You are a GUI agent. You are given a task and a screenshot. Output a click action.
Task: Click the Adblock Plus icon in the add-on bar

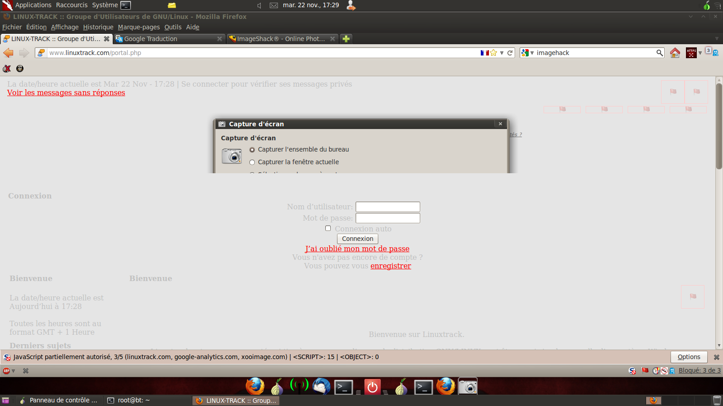coord(6,371)
